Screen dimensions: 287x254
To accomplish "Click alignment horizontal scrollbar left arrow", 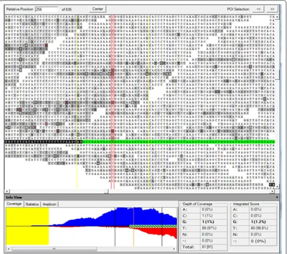I will point(7,192).
